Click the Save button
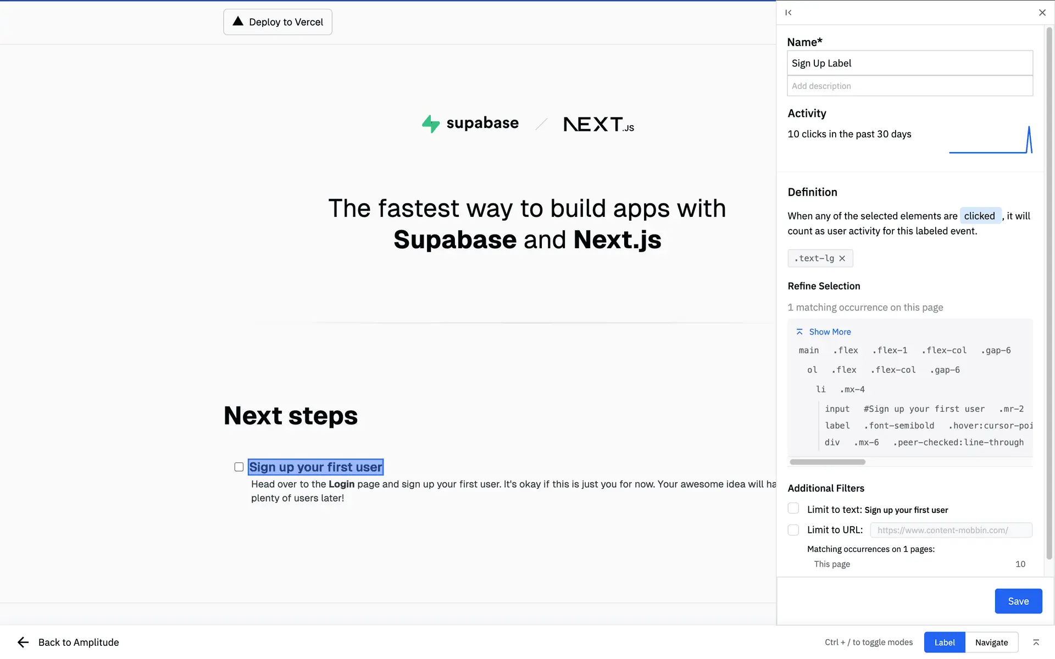Viewport: 1055px width, 659px height. [x=1018, y=601]
